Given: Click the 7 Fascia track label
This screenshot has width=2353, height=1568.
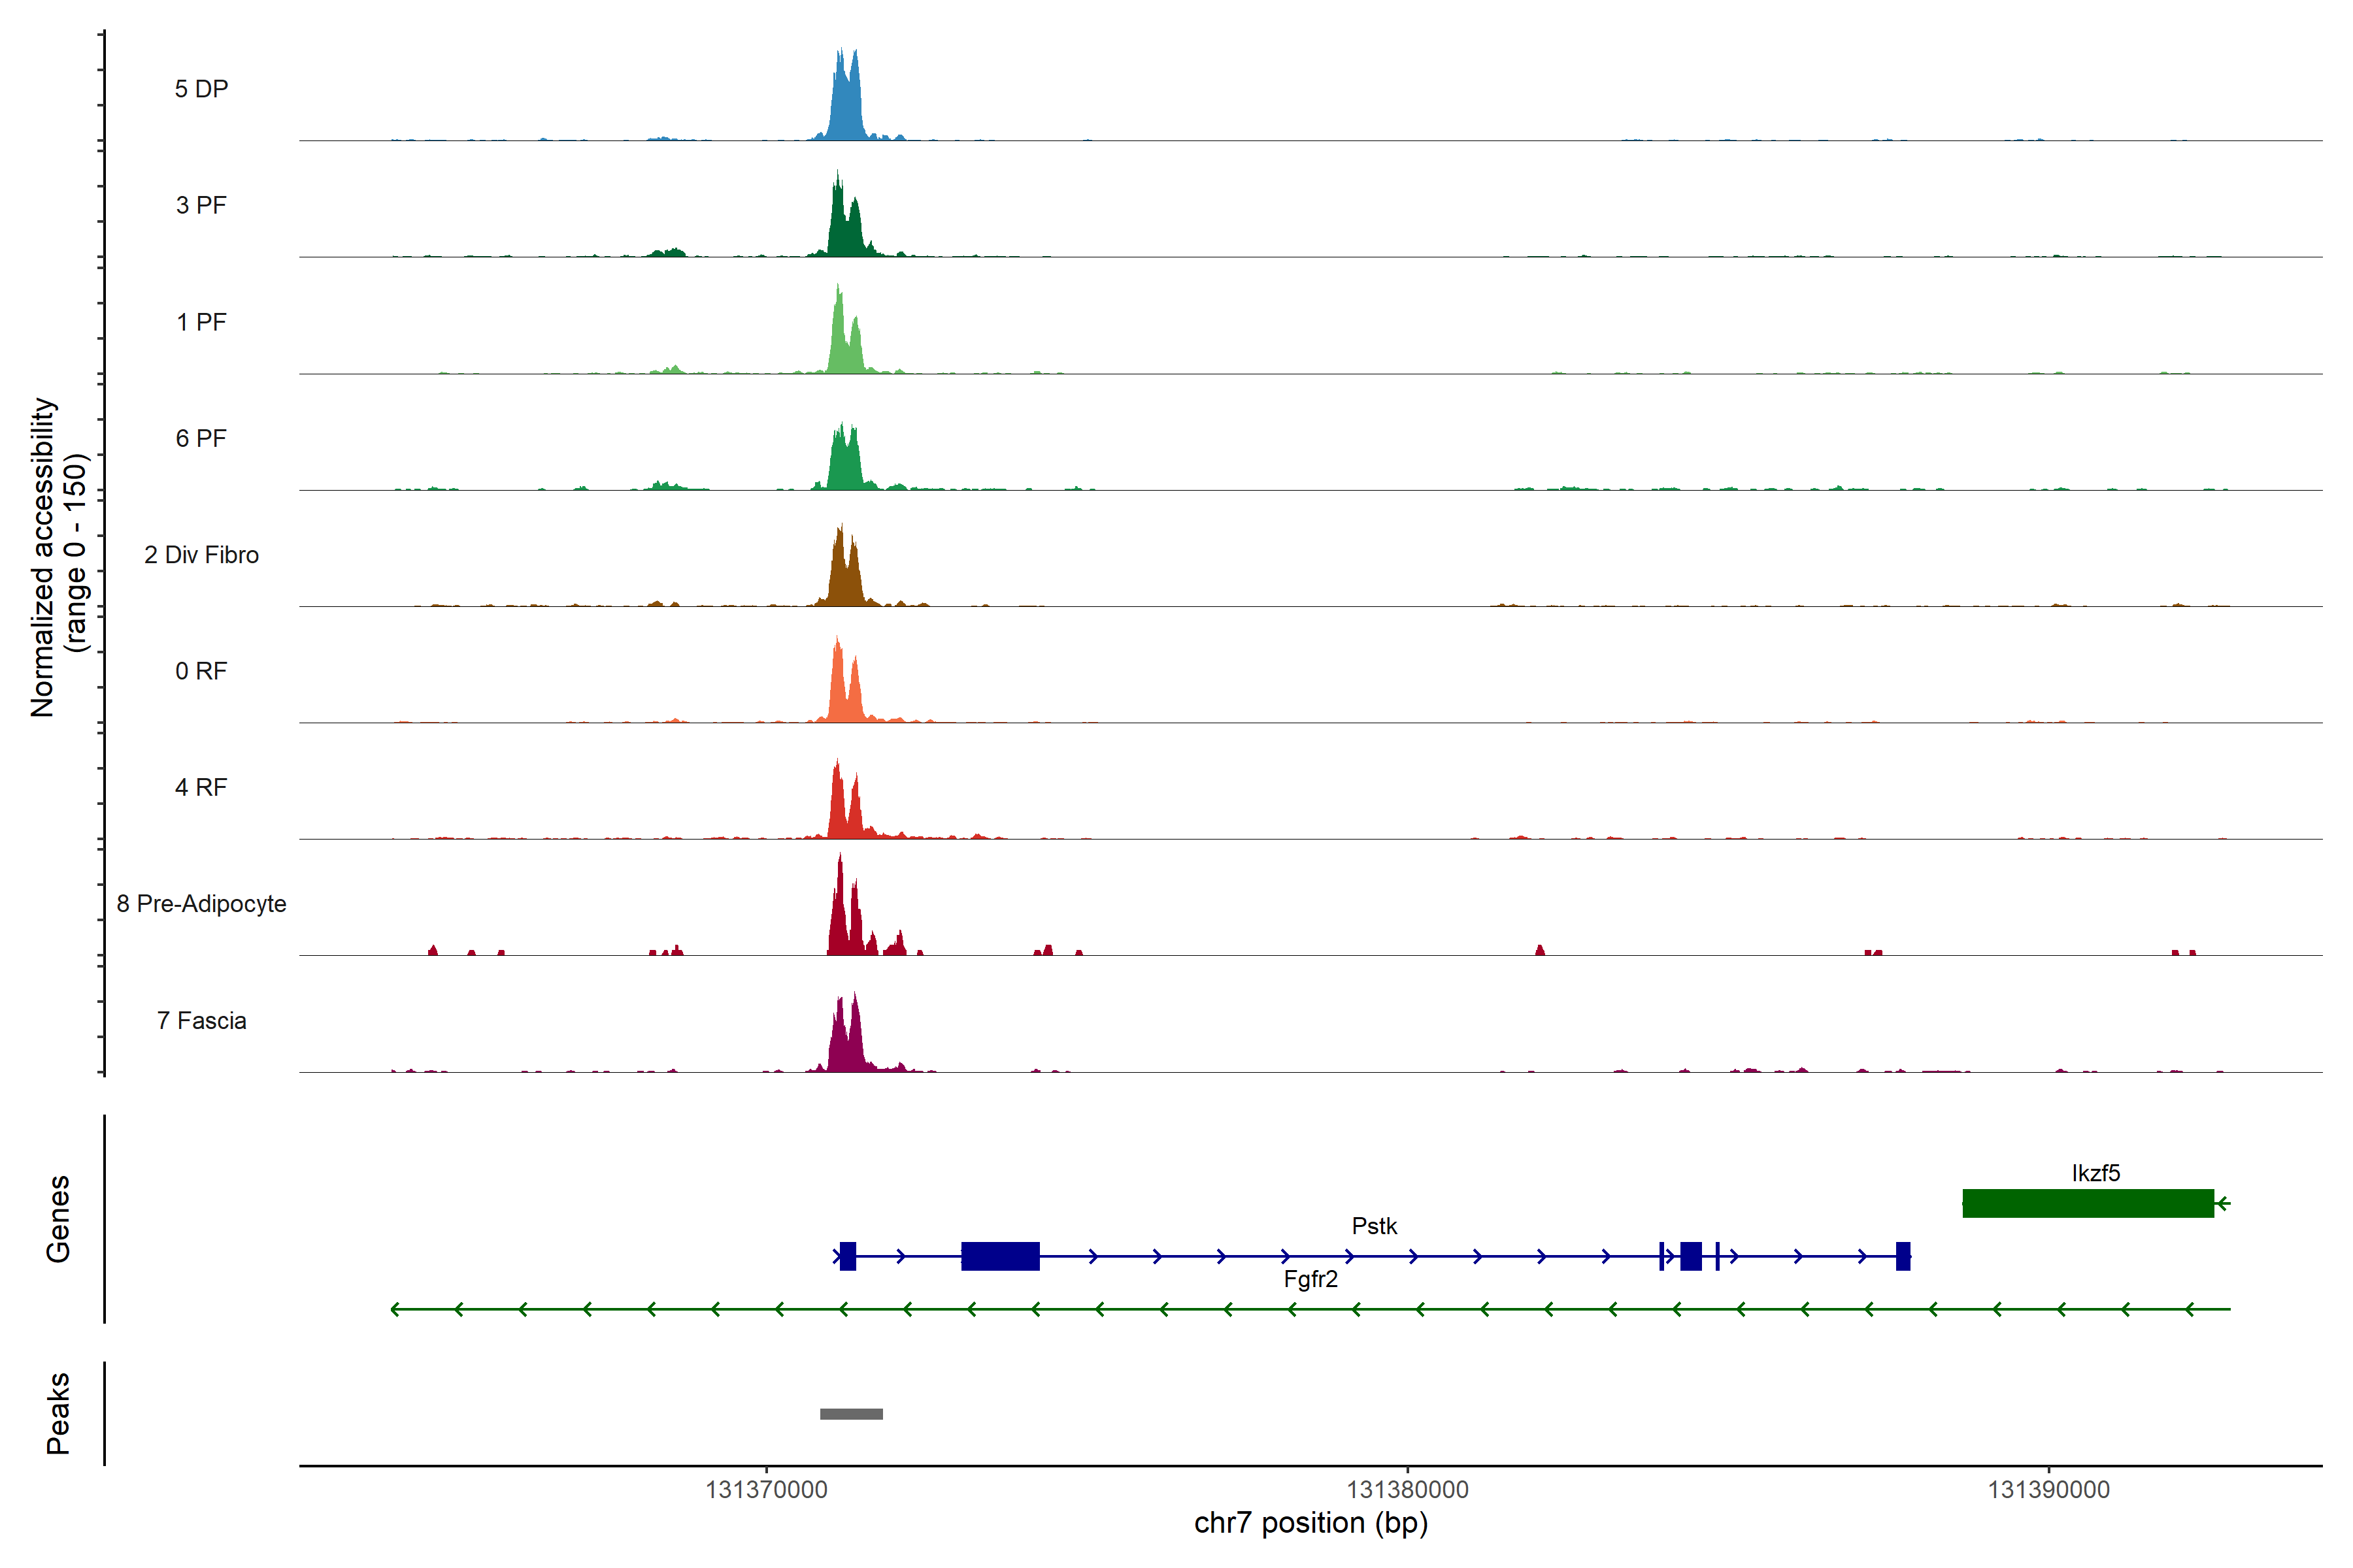Looking at the screenshot, I should (201, 1021).
